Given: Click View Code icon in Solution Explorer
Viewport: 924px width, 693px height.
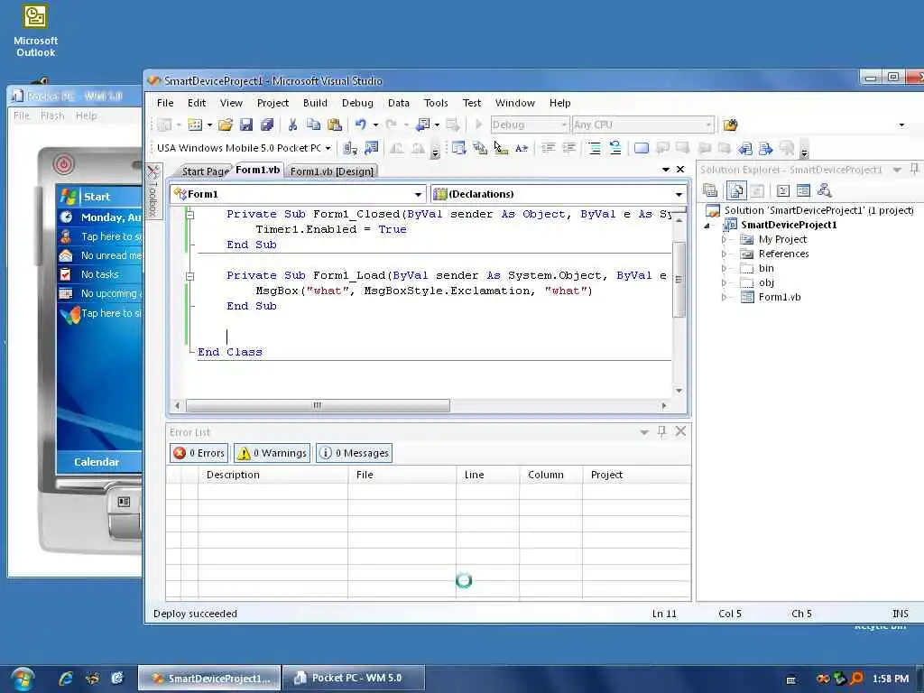Looking at the screenshot, I should tap(782, 190).
